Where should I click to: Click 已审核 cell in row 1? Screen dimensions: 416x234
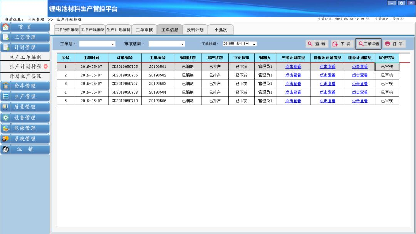coord(387,67)
